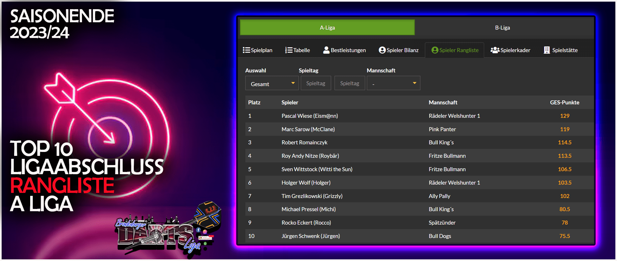Click the Spielerkader group icon
Viewport: 617px width, 261px height.
495,50
